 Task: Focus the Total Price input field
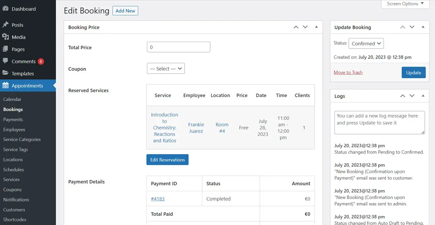pyautogui.click(x=178, y=47)
